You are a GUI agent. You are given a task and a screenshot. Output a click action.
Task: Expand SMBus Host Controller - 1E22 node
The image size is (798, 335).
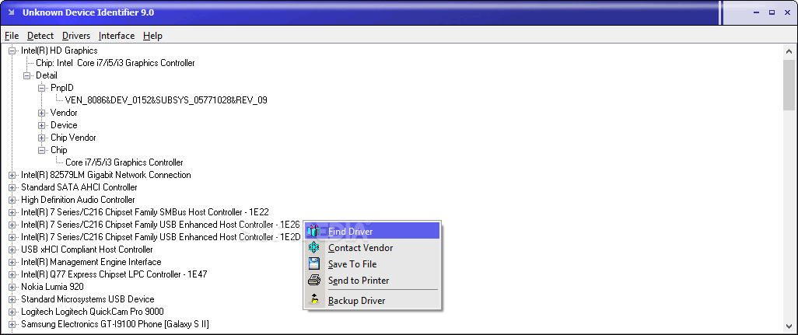12,212
